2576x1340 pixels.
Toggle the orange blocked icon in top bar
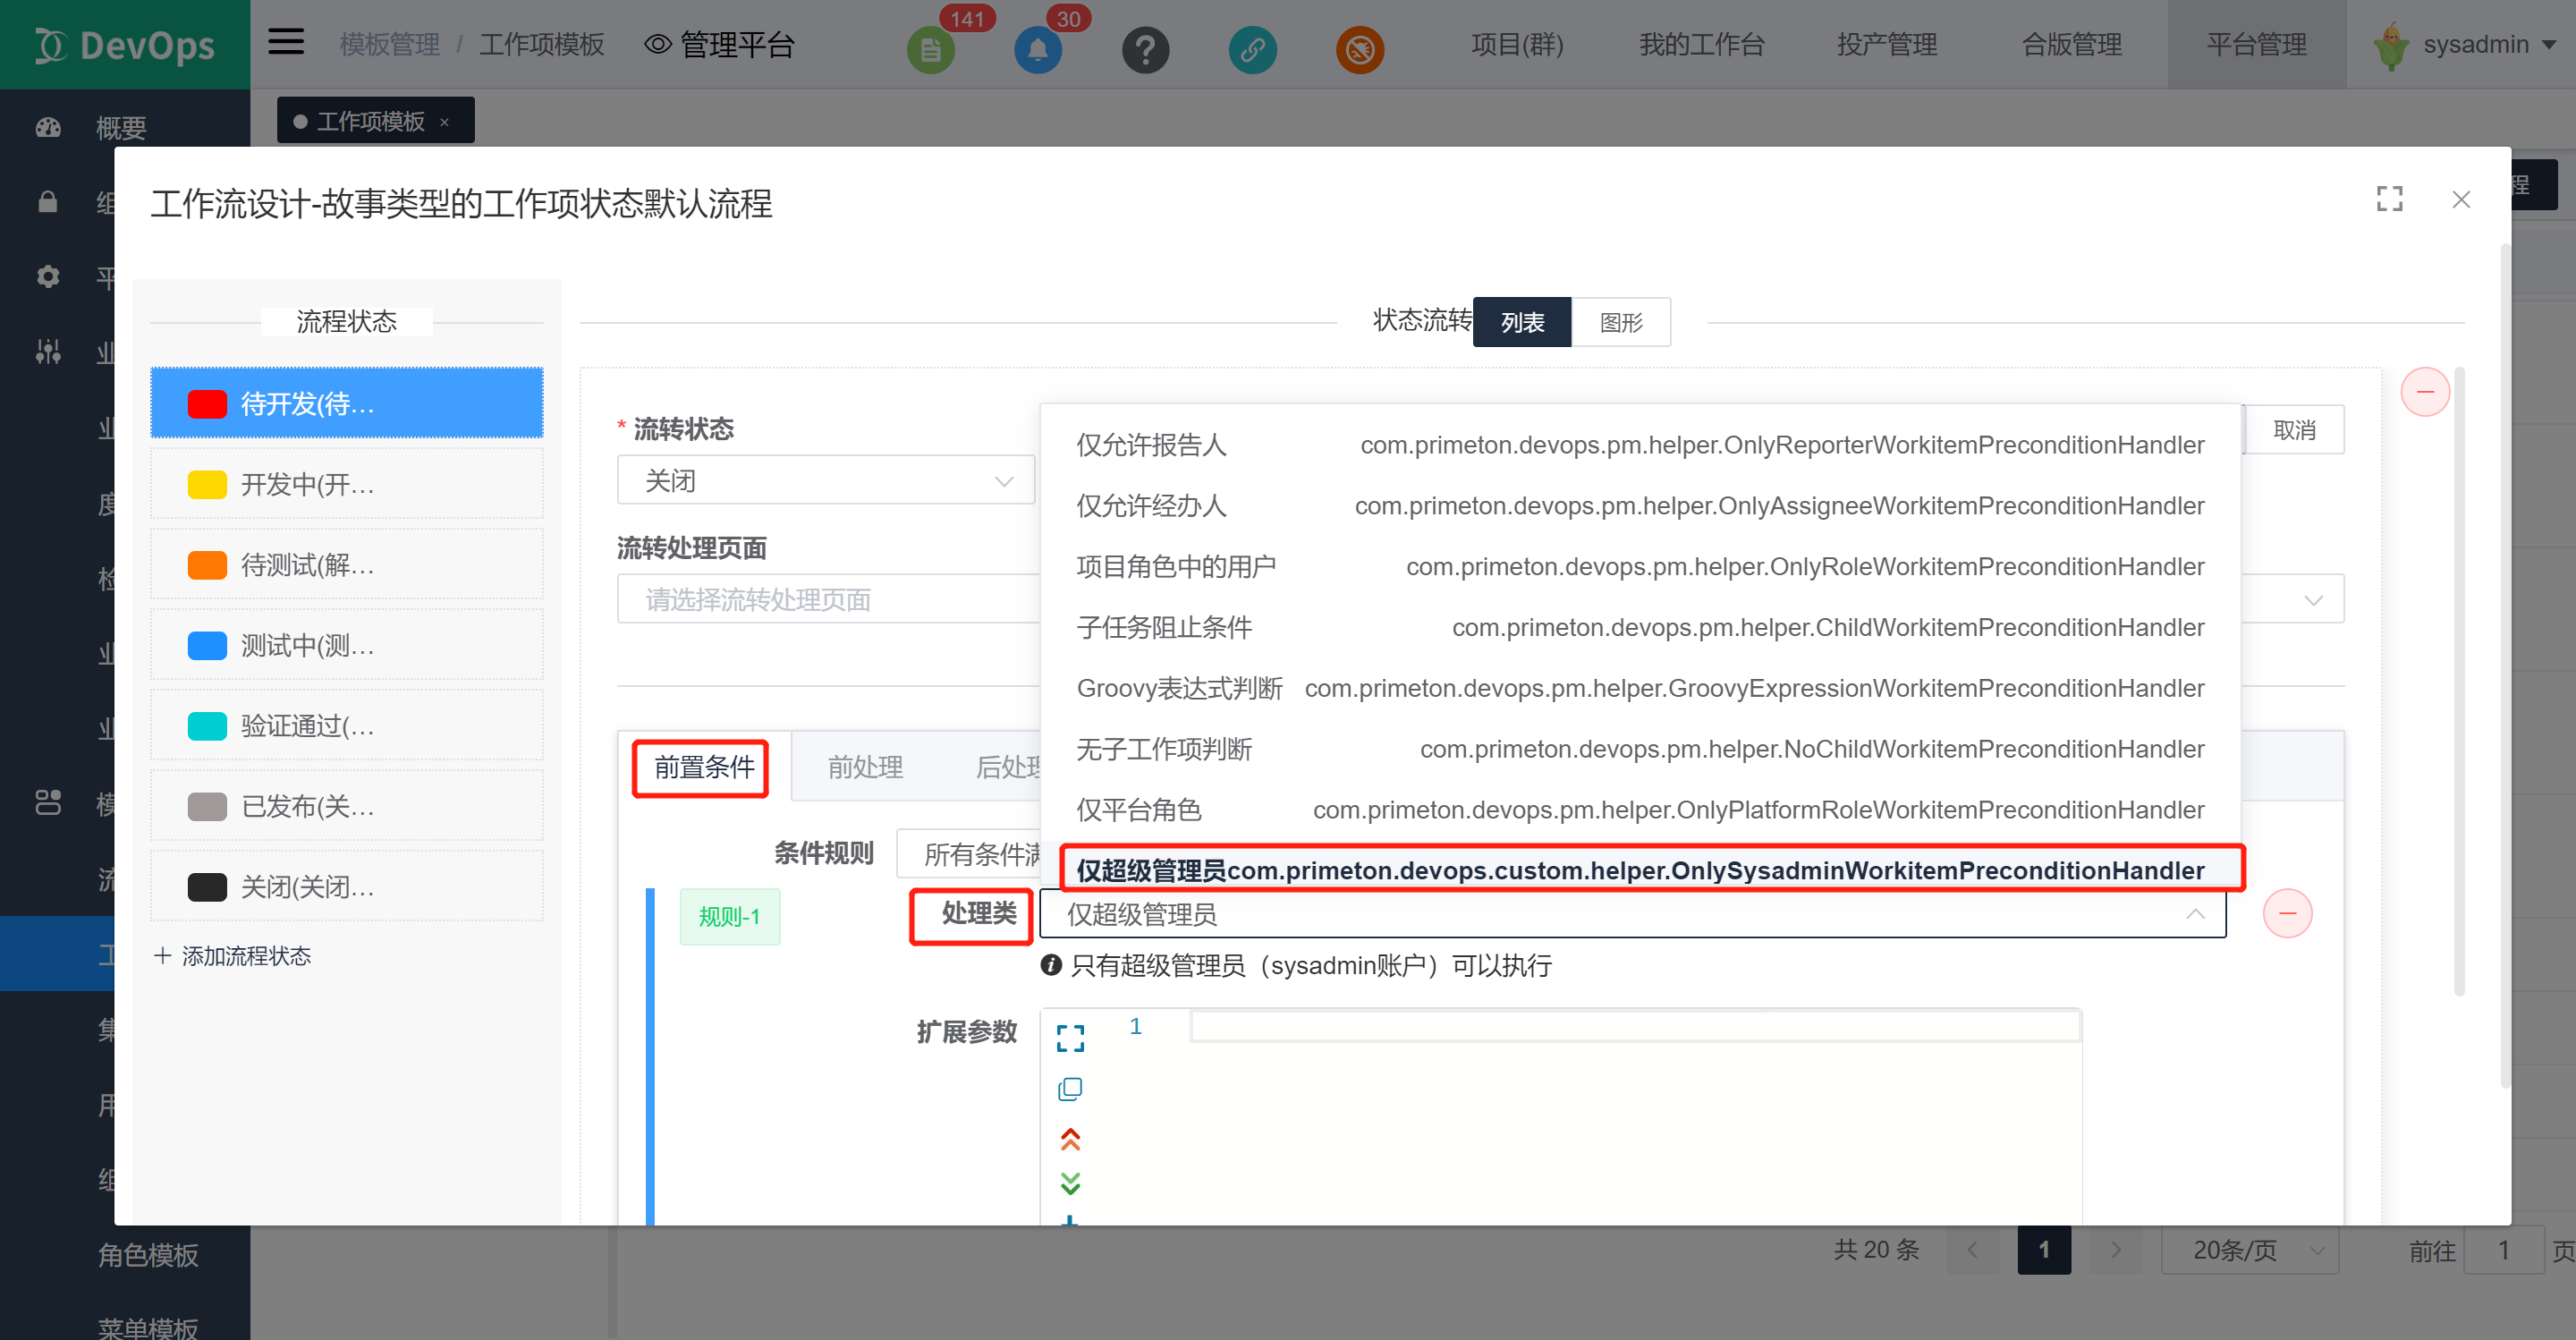click(1359, 48)
